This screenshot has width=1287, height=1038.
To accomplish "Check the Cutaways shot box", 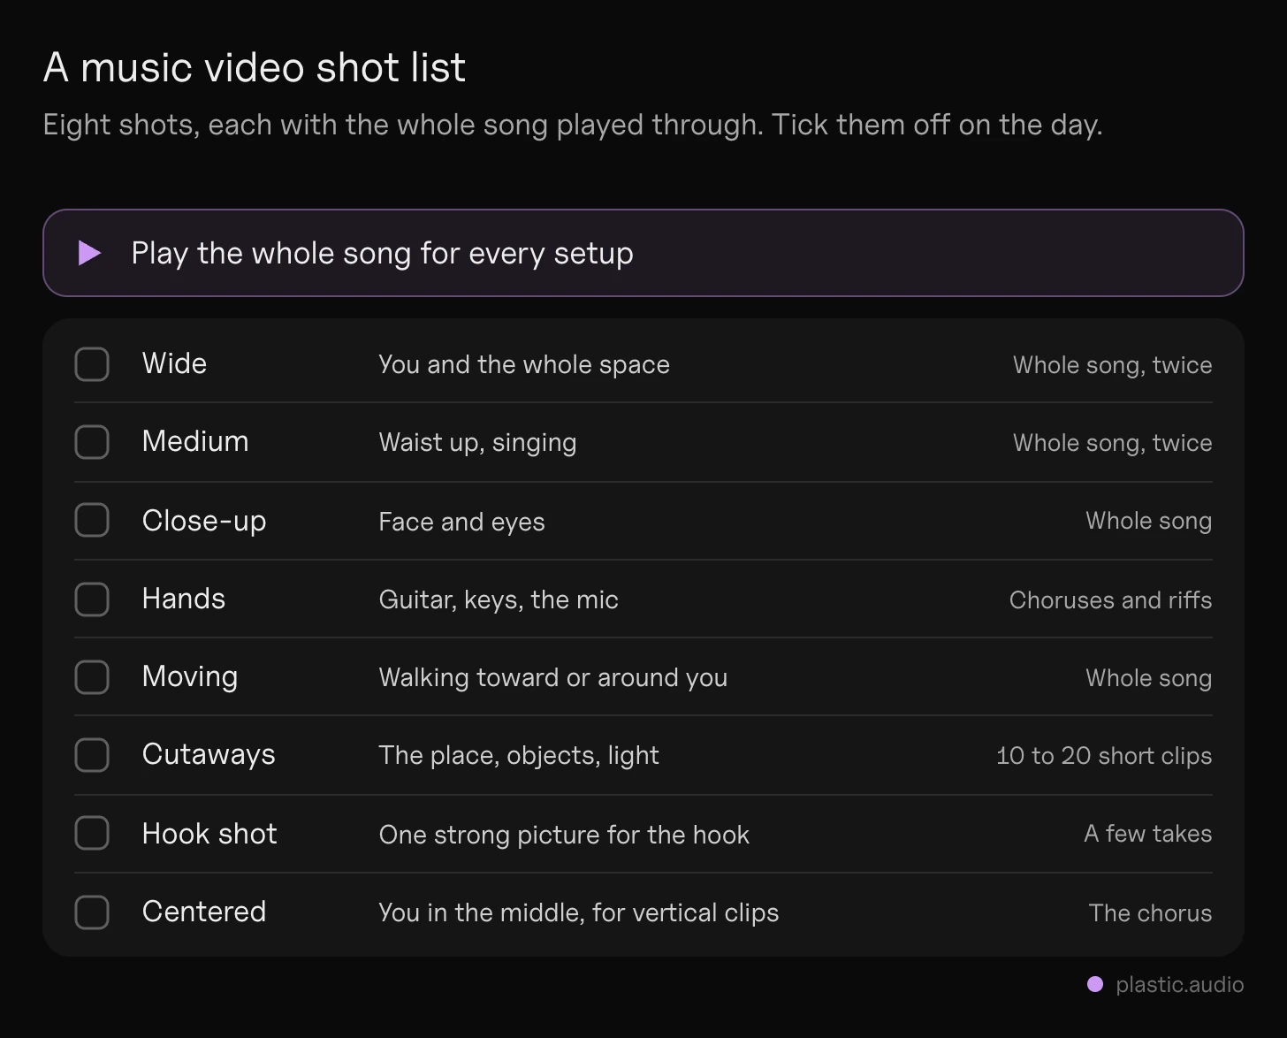I will (x=92, y=755).
